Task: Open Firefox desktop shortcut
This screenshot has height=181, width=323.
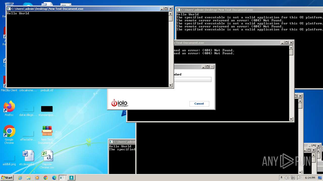Action: (x=9, y=108)
